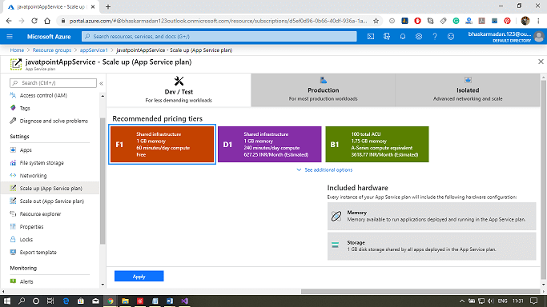The image size is (547, 307).
Task: Click the Apply button
Action: (139, 277)
